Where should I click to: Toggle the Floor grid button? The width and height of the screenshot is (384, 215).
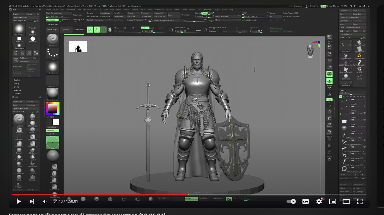click(329, 81)
